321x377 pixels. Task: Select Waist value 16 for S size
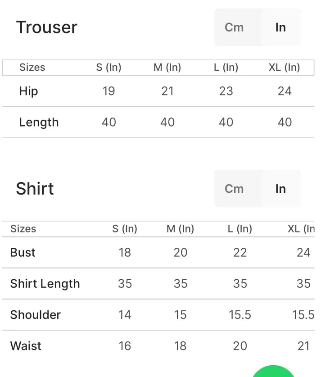(125, 346)
